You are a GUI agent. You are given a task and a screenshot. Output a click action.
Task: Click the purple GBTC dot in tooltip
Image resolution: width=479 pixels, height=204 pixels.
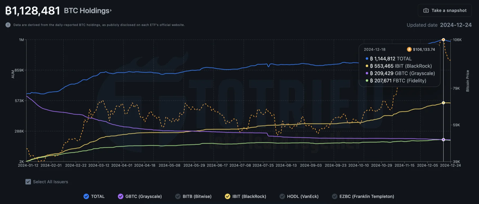(x=367, y=73)
